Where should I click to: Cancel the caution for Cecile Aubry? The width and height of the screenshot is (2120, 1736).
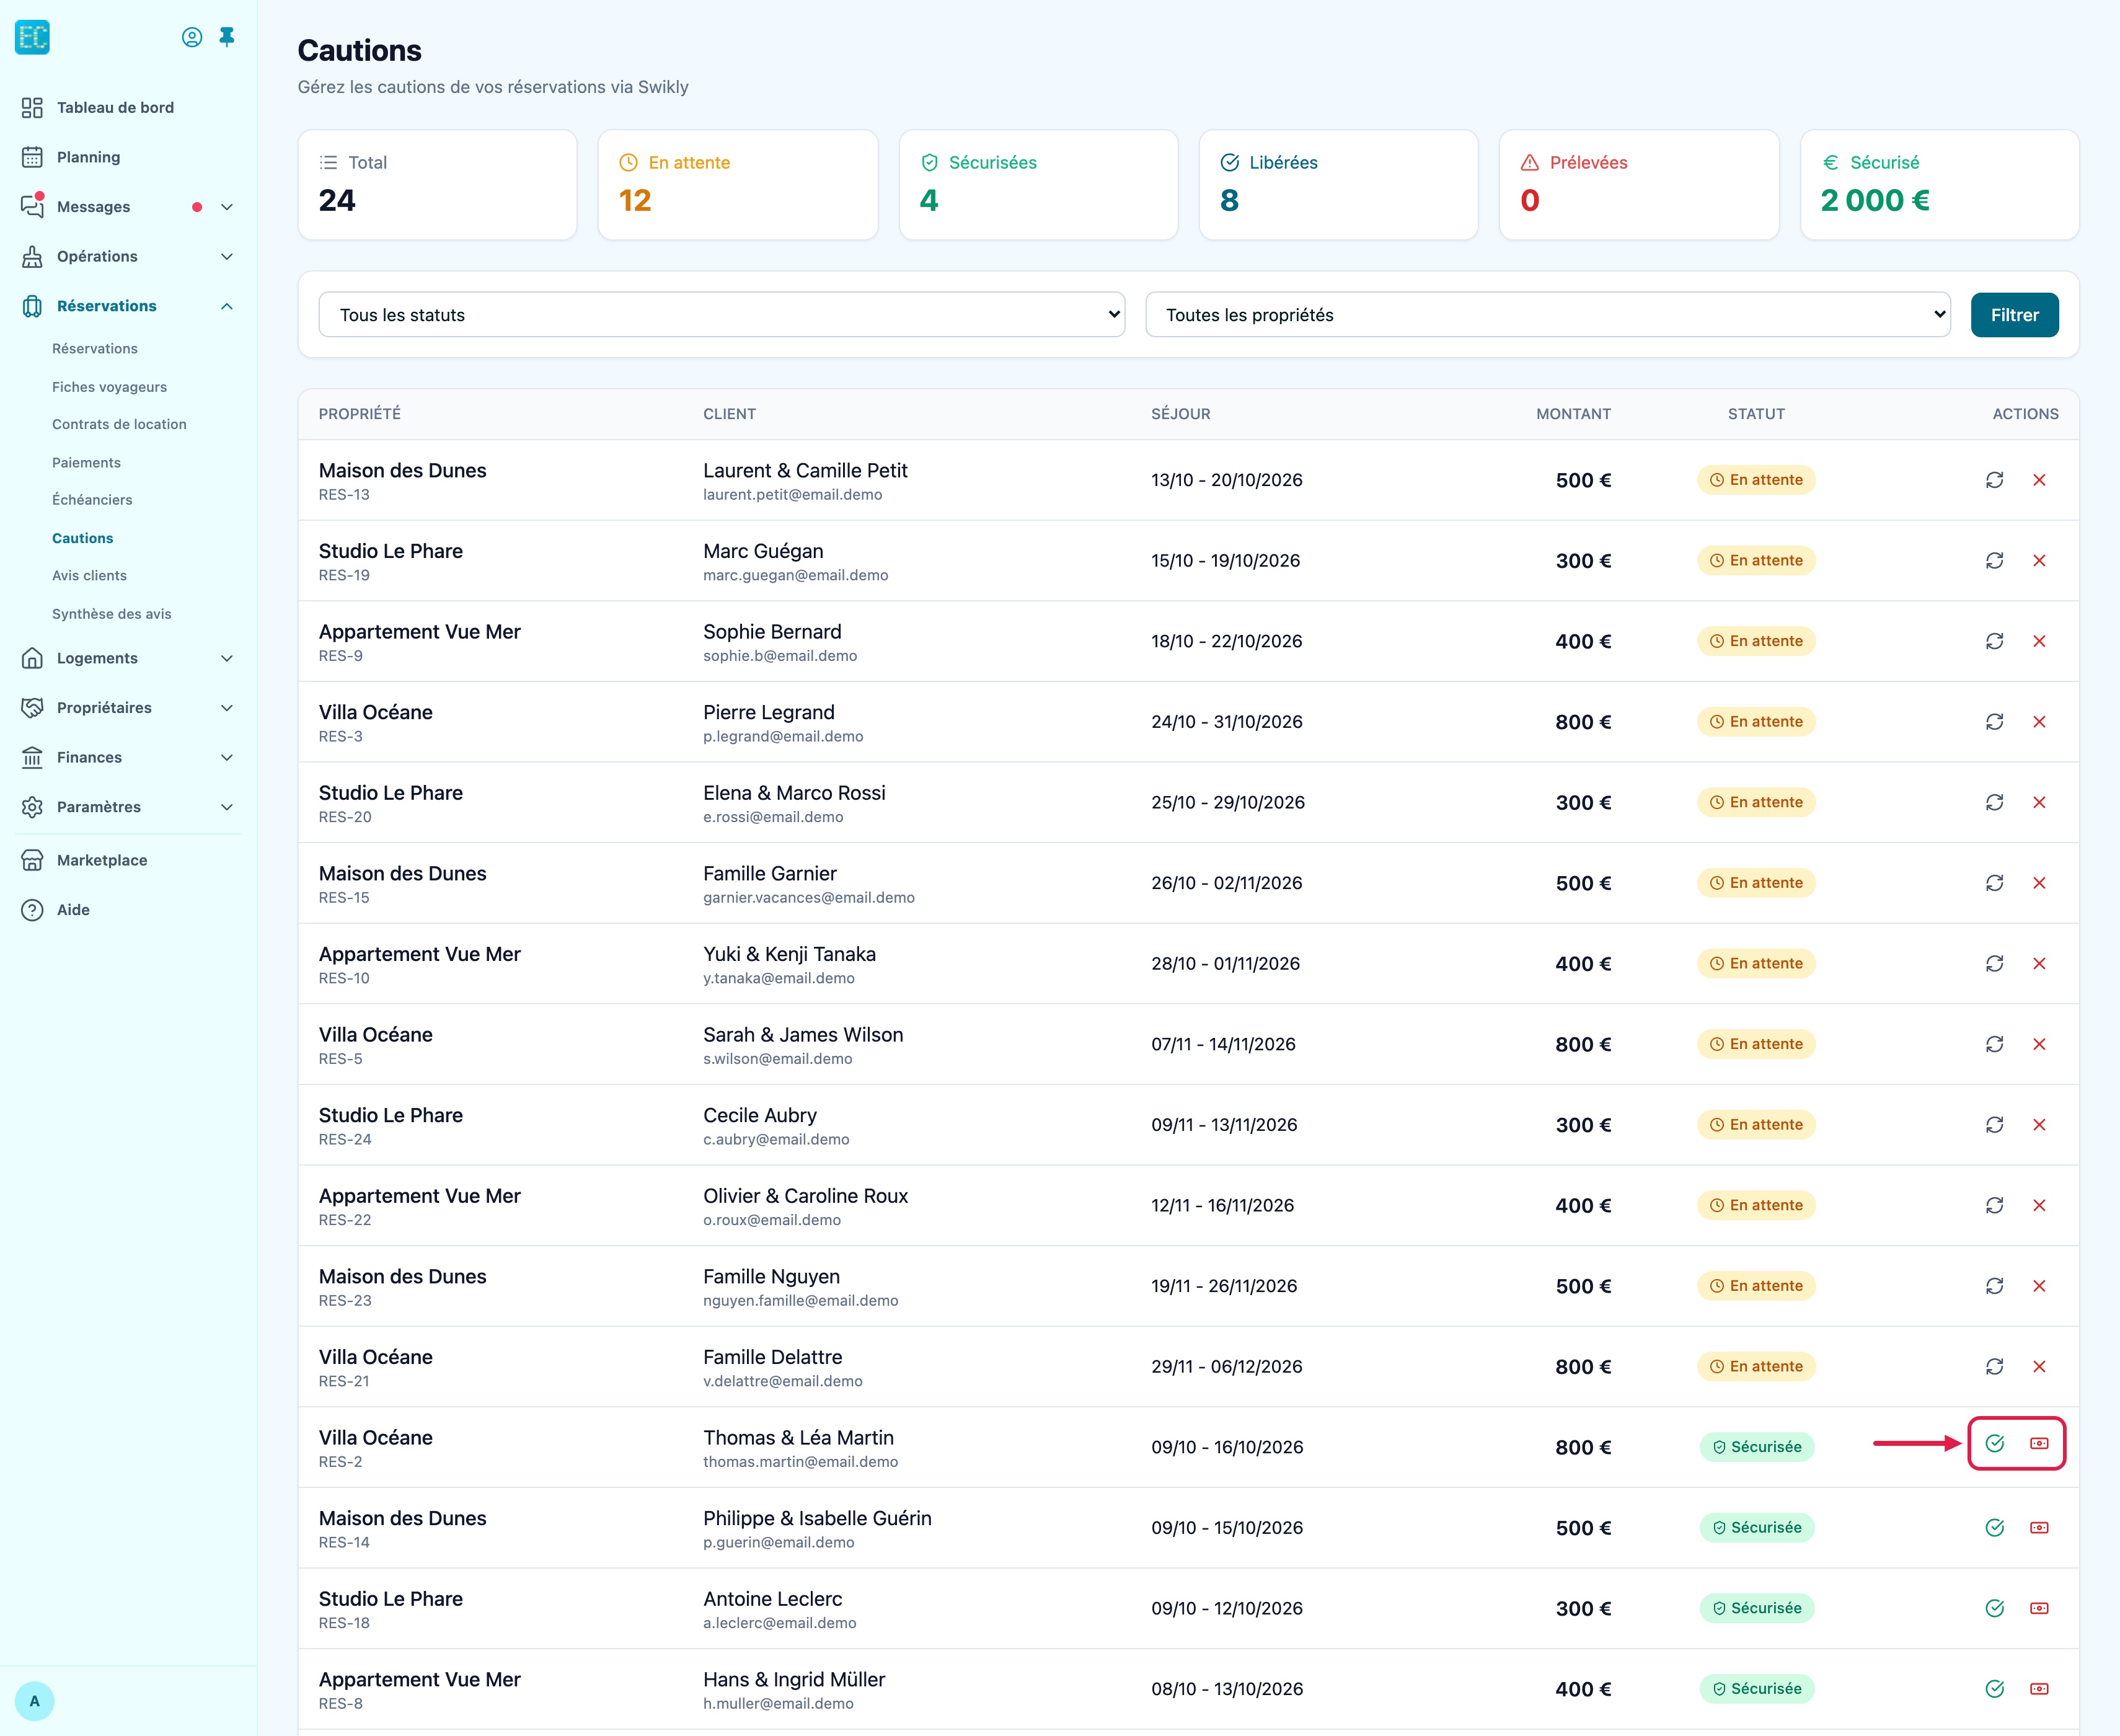click(x=2039, y=1125)
